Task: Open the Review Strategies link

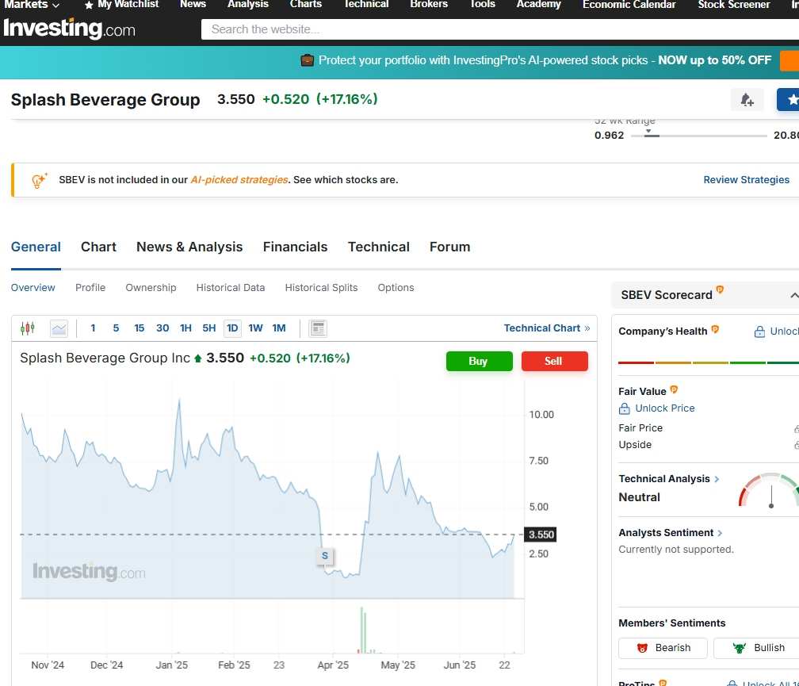Action: [x=746, y=180]
